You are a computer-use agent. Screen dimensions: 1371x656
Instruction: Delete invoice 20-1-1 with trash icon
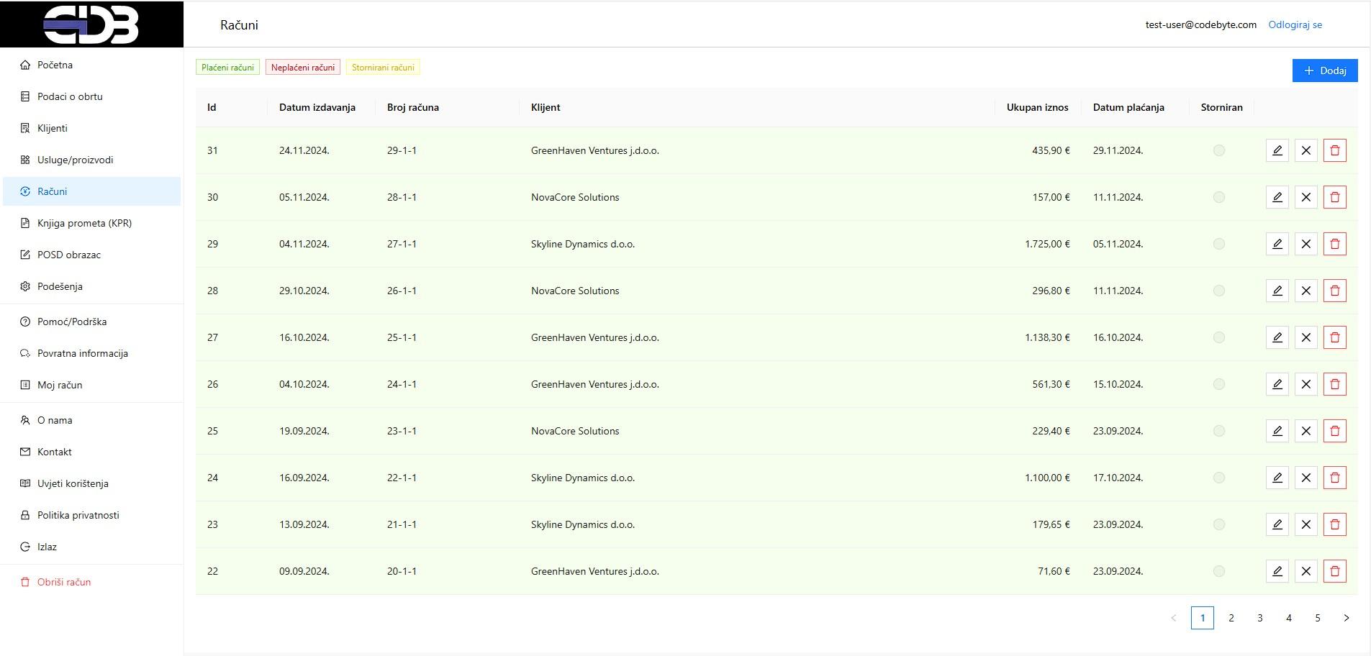1334,571
